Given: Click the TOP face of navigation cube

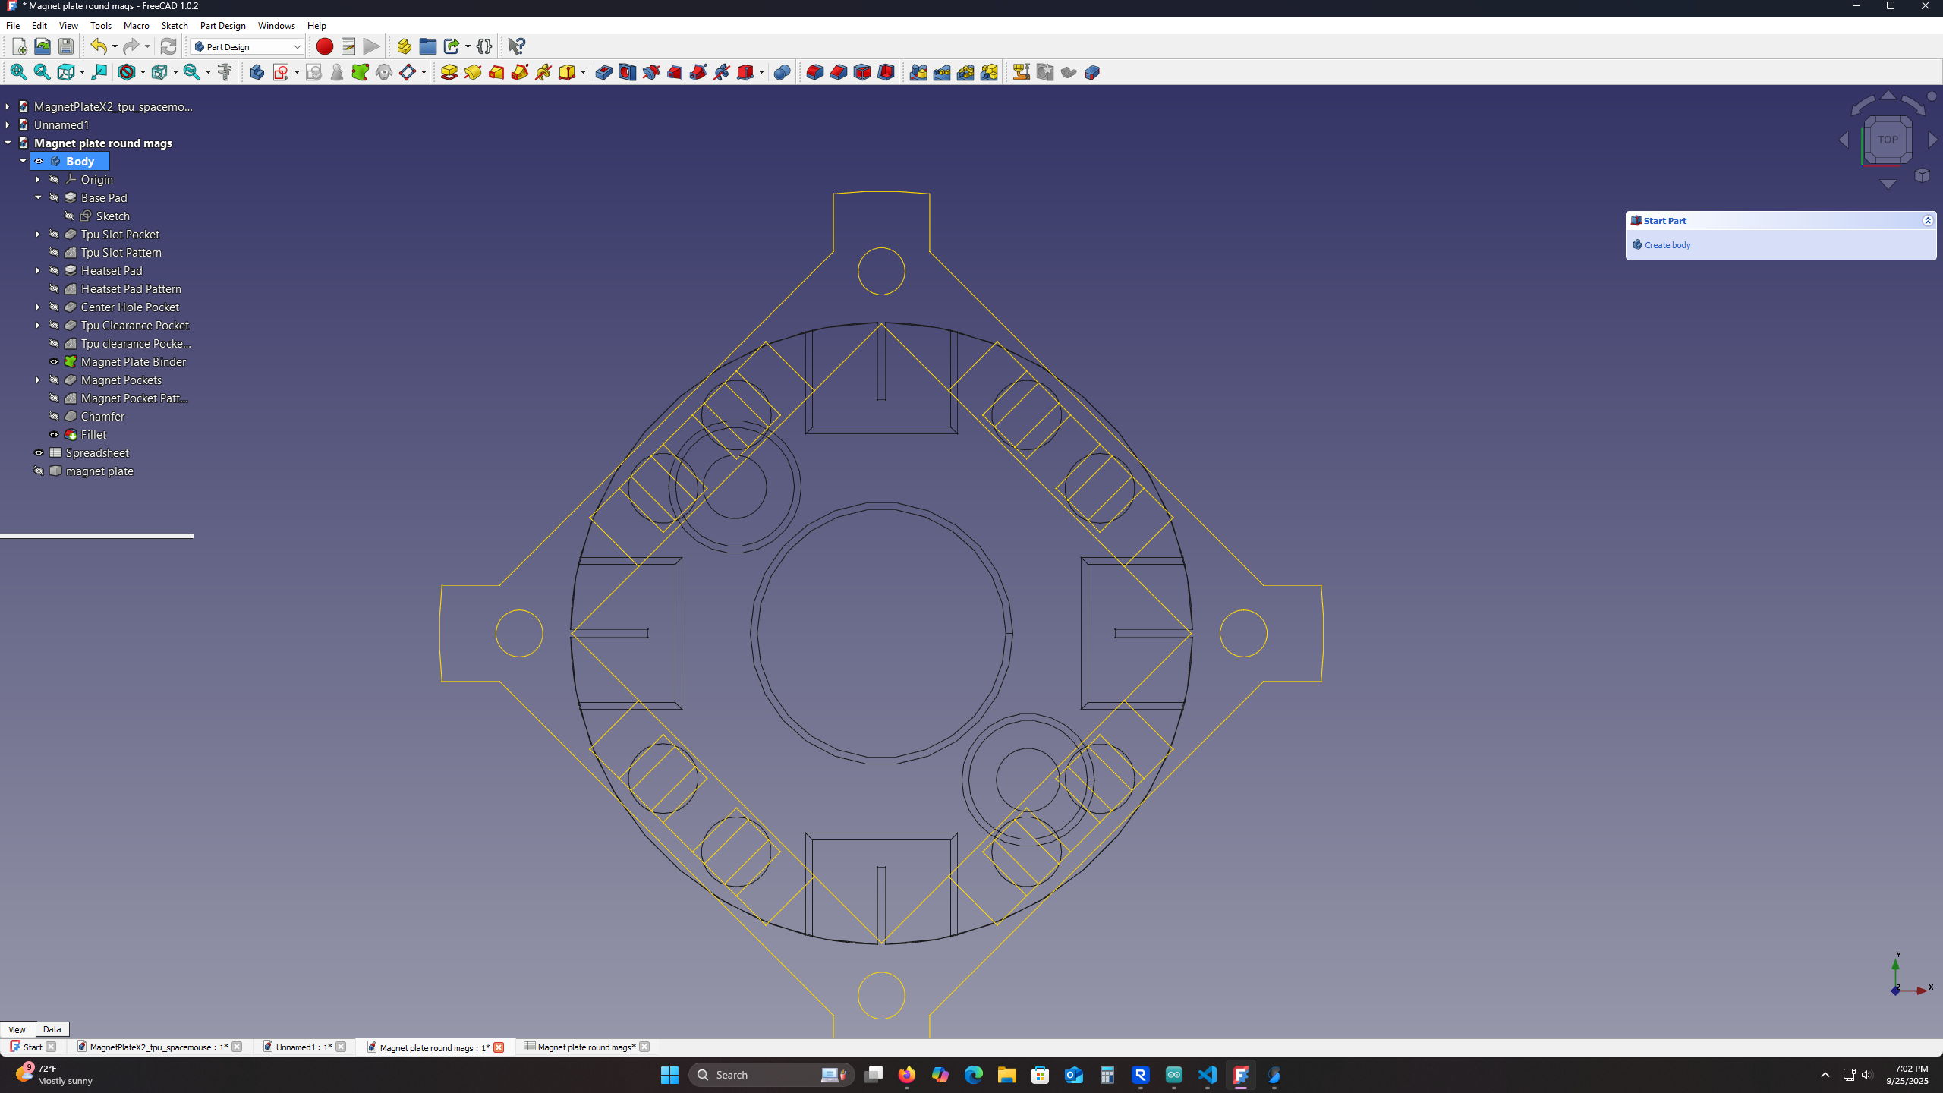Looking at the screenshot, I should [1888, 140].
